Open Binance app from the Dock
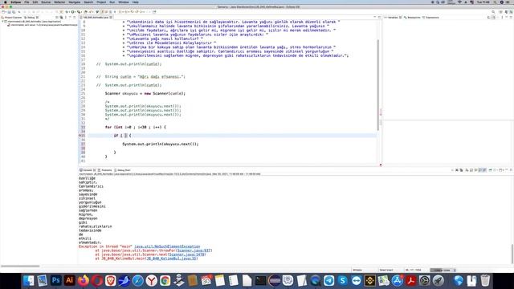 369,281
